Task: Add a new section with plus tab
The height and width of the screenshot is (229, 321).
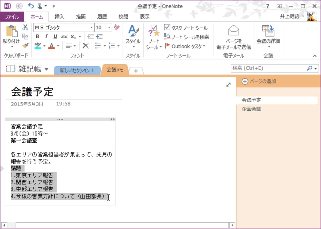Action: pos(136,71)
